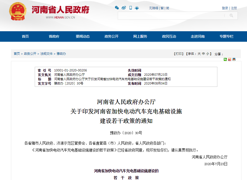Click into the site search input field
The image size is (247, 180).
[x=171, y=16]
